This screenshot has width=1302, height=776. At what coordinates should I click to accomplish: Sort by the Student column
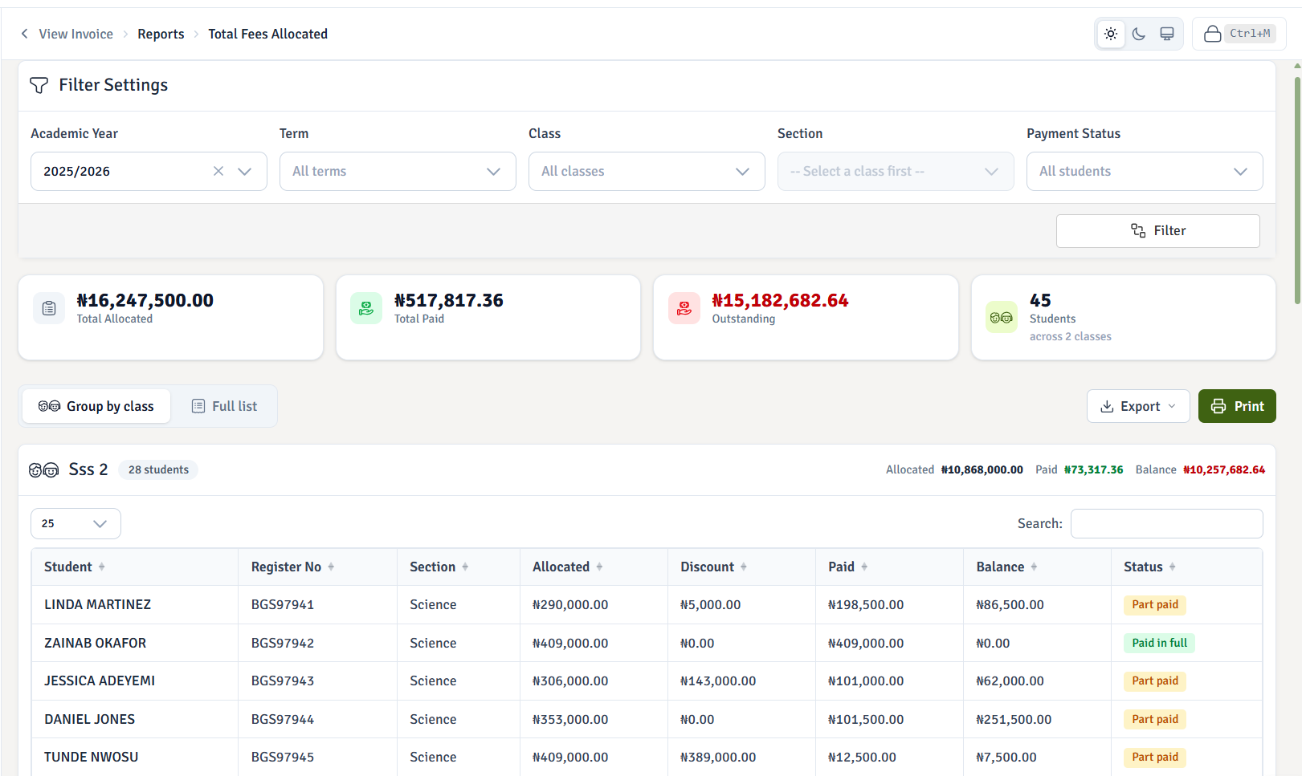click(x=134, y=567)
